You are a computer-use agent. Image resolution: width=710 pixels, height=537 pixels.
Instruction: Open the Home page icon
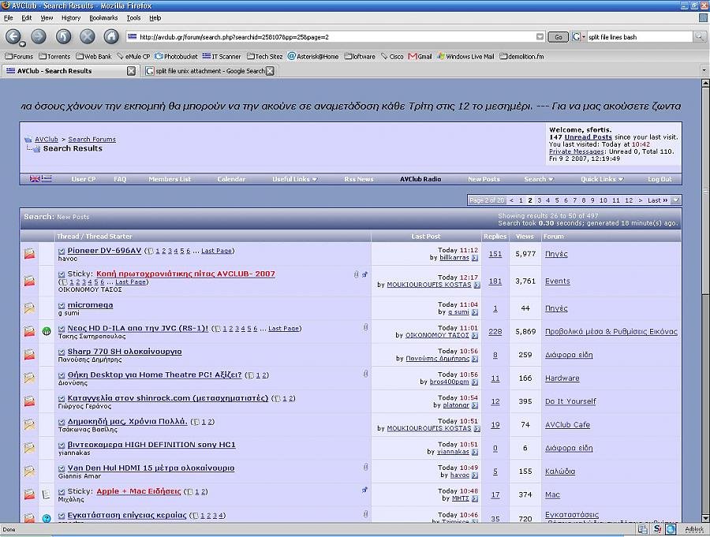click(x=111, y=36)
